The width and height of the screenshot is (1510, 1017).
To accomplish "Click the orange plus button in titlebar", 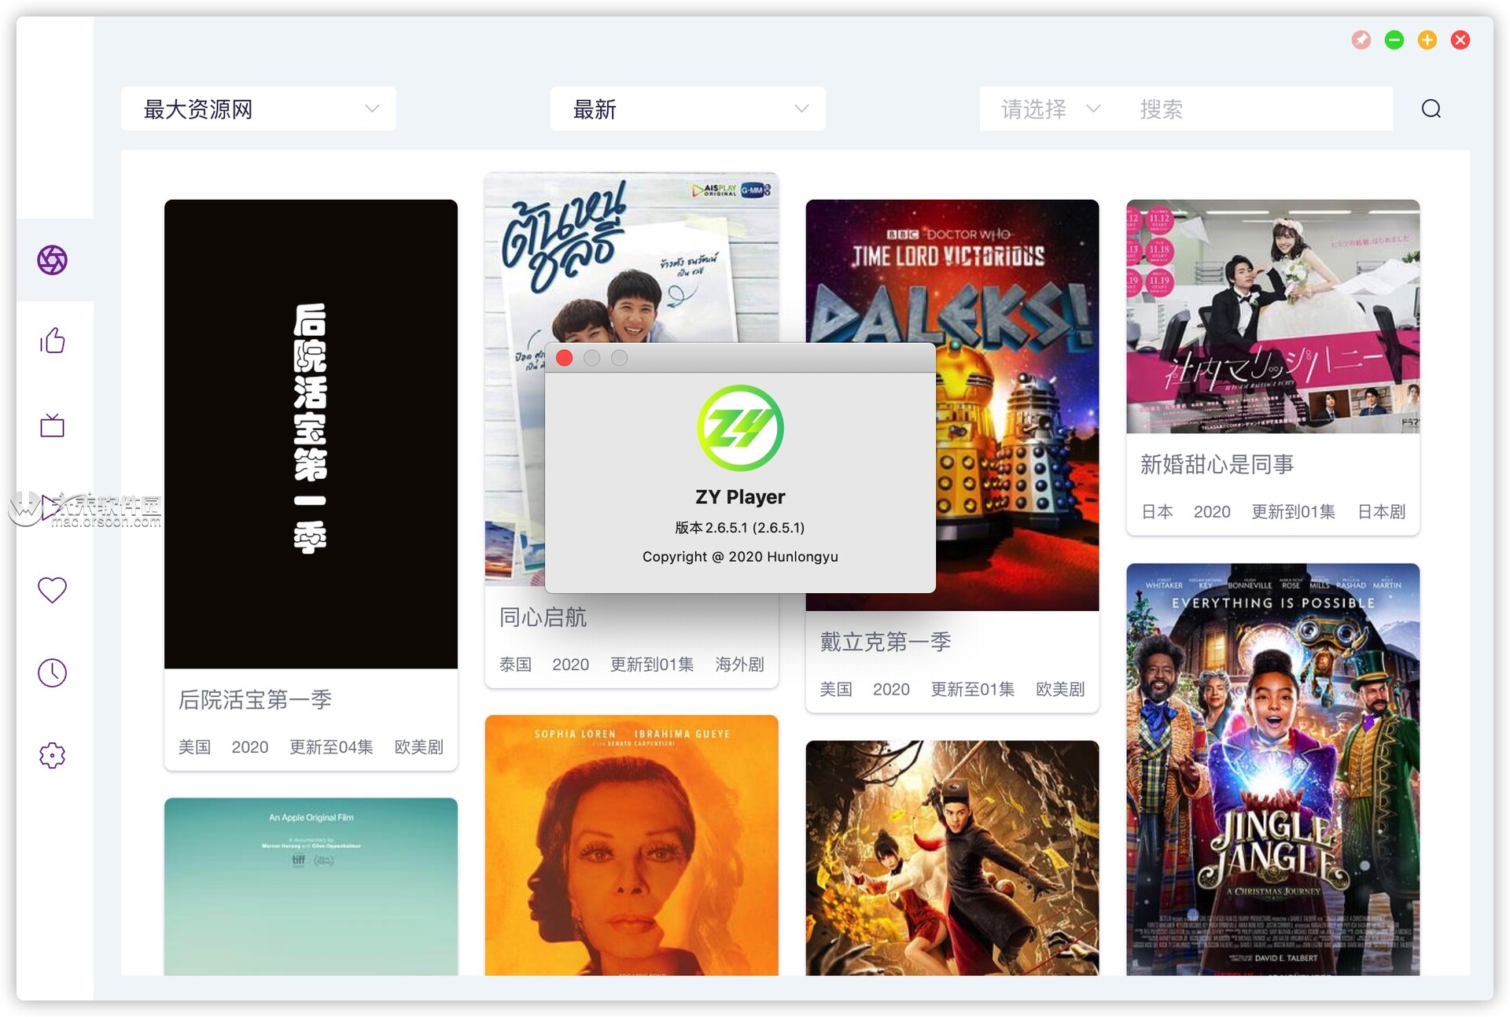I will [x=1427, y=39].
